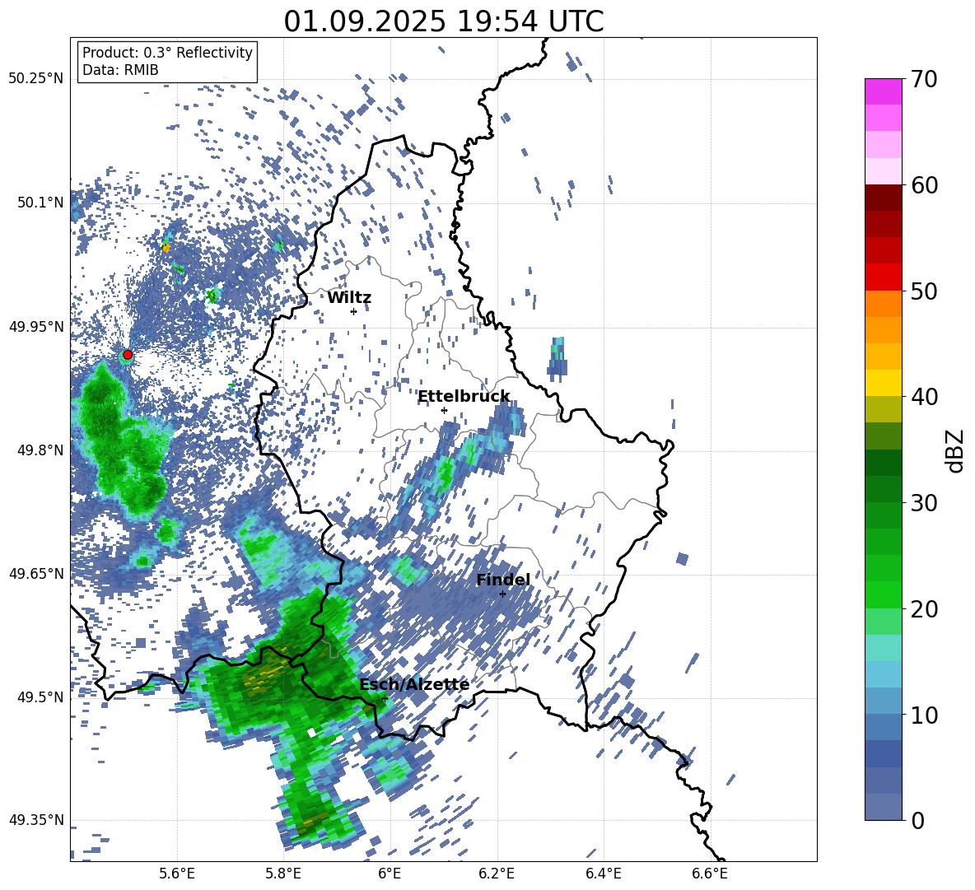Viewport: 975px width, 890px height.
Task: Click the 49.65°N latitude tick label
Action: [36, 574]
